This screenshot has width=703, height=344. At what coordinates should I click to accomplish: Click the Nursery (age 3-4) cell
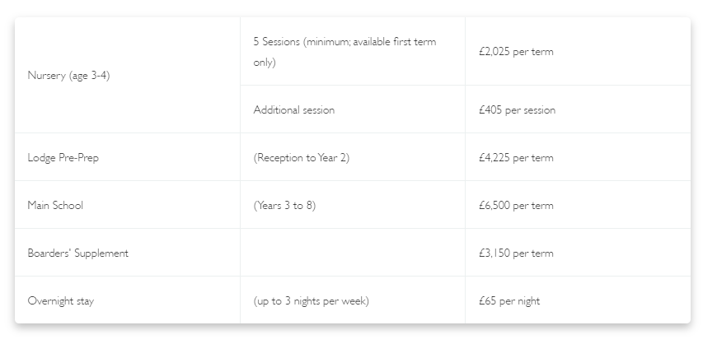(127, 75)
